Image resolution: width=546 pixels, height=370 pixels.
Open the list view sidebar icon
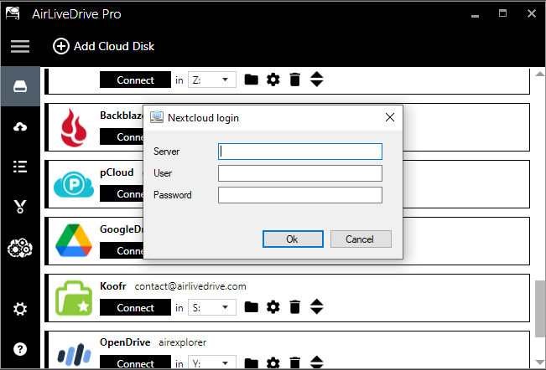[x=20, y=167]
